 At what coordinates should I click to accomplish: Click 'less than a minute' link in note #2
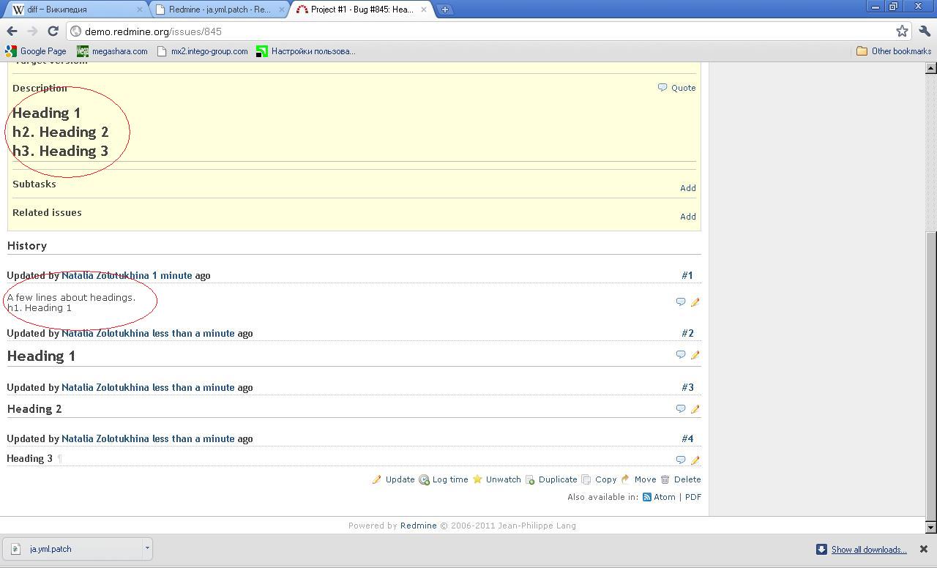[x=193, y=333]
